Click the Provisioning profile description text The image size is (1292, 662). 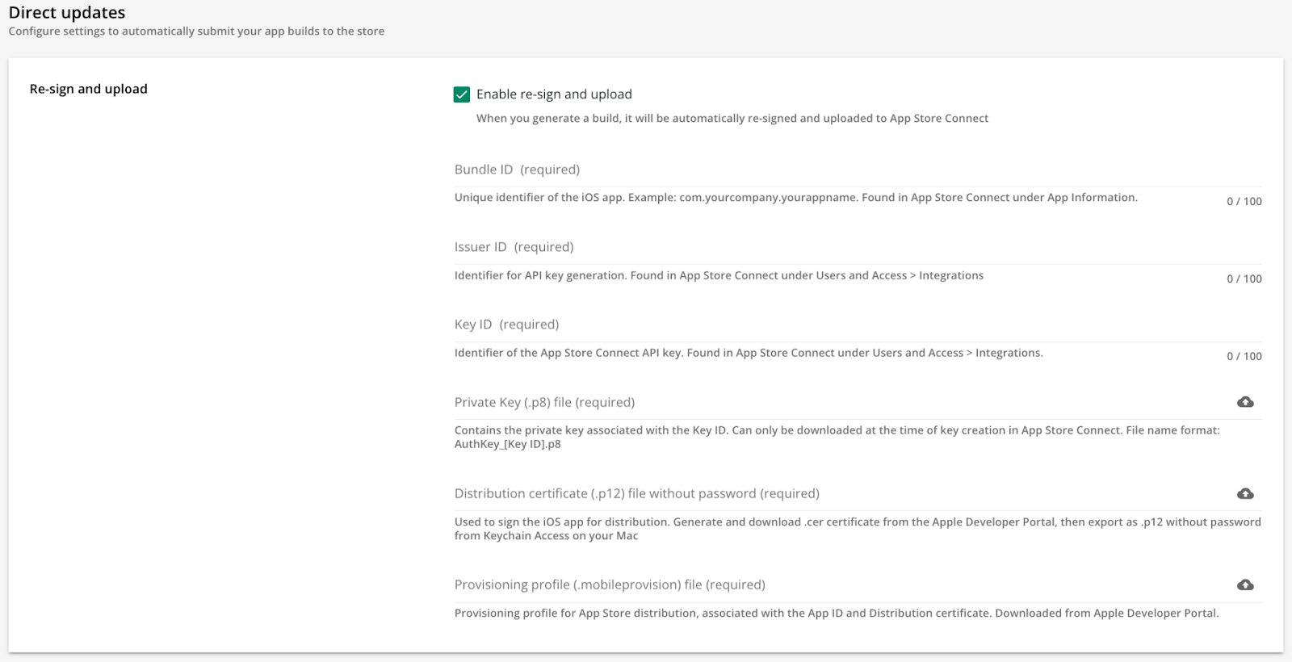coord(837,614)
